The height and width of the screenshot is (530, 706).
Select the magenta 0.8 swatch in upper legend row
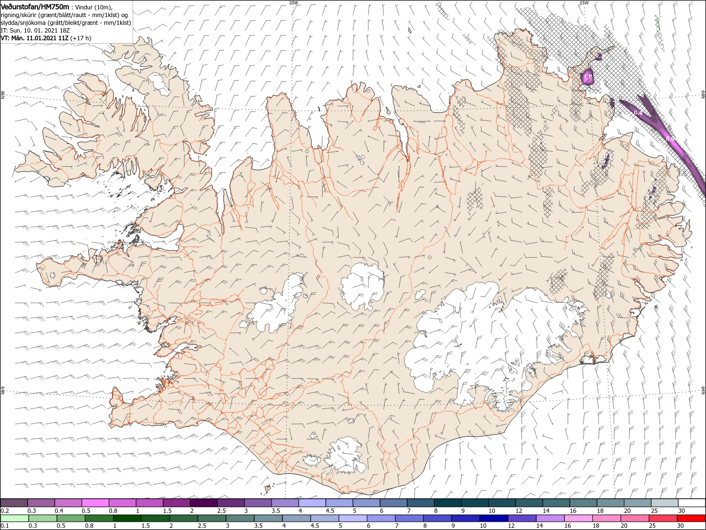pyautogui.click(x=122, y=503)
